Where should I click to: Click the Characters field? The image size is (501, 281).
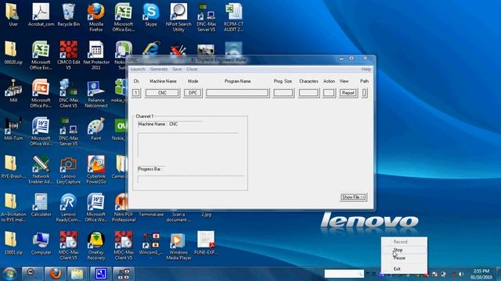[x=308, y=93]
